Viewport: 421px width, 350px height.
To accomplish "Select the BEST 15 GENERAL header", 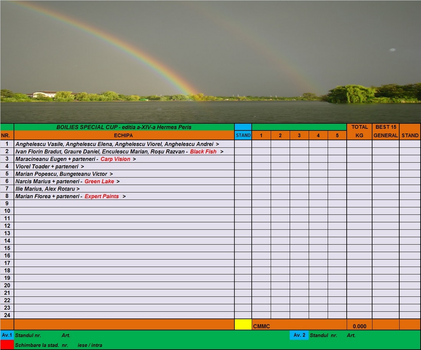I will [385, 131].
